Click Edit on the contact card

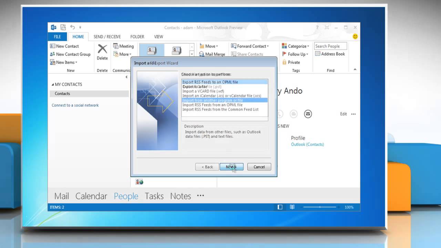[x=343, y=114]
